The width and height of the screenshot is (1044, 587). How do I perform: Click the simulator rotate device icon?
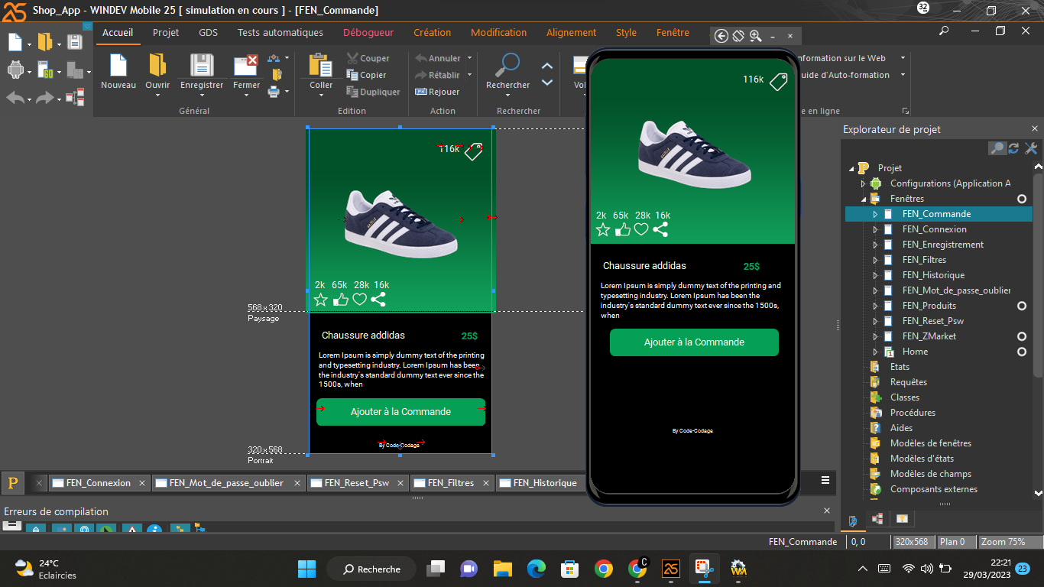[738, 36]
